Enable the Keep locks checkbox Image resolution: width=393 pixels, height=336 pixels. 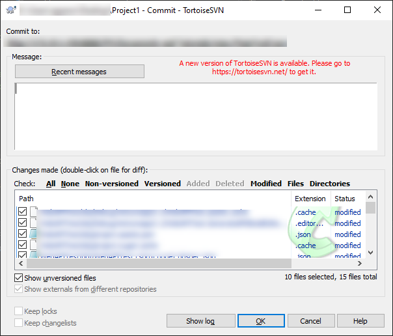19,311
